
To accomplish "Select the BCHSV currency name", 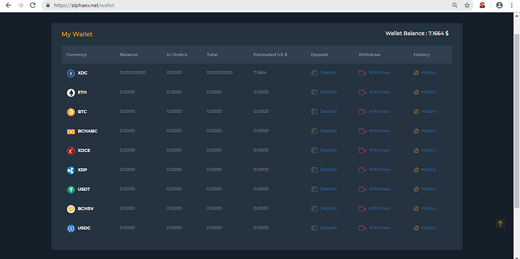I will (x=86, y=208).
